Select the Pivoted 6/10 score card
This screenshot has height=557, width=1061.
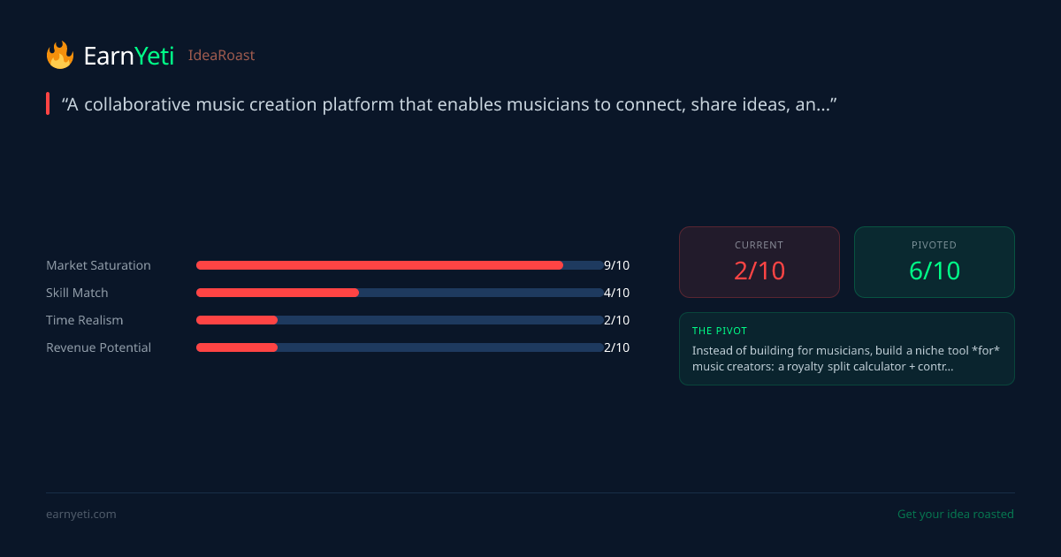pos(934,262)
